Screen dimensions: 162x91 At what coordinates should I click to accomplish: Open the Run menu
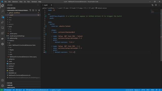[29, 2]
